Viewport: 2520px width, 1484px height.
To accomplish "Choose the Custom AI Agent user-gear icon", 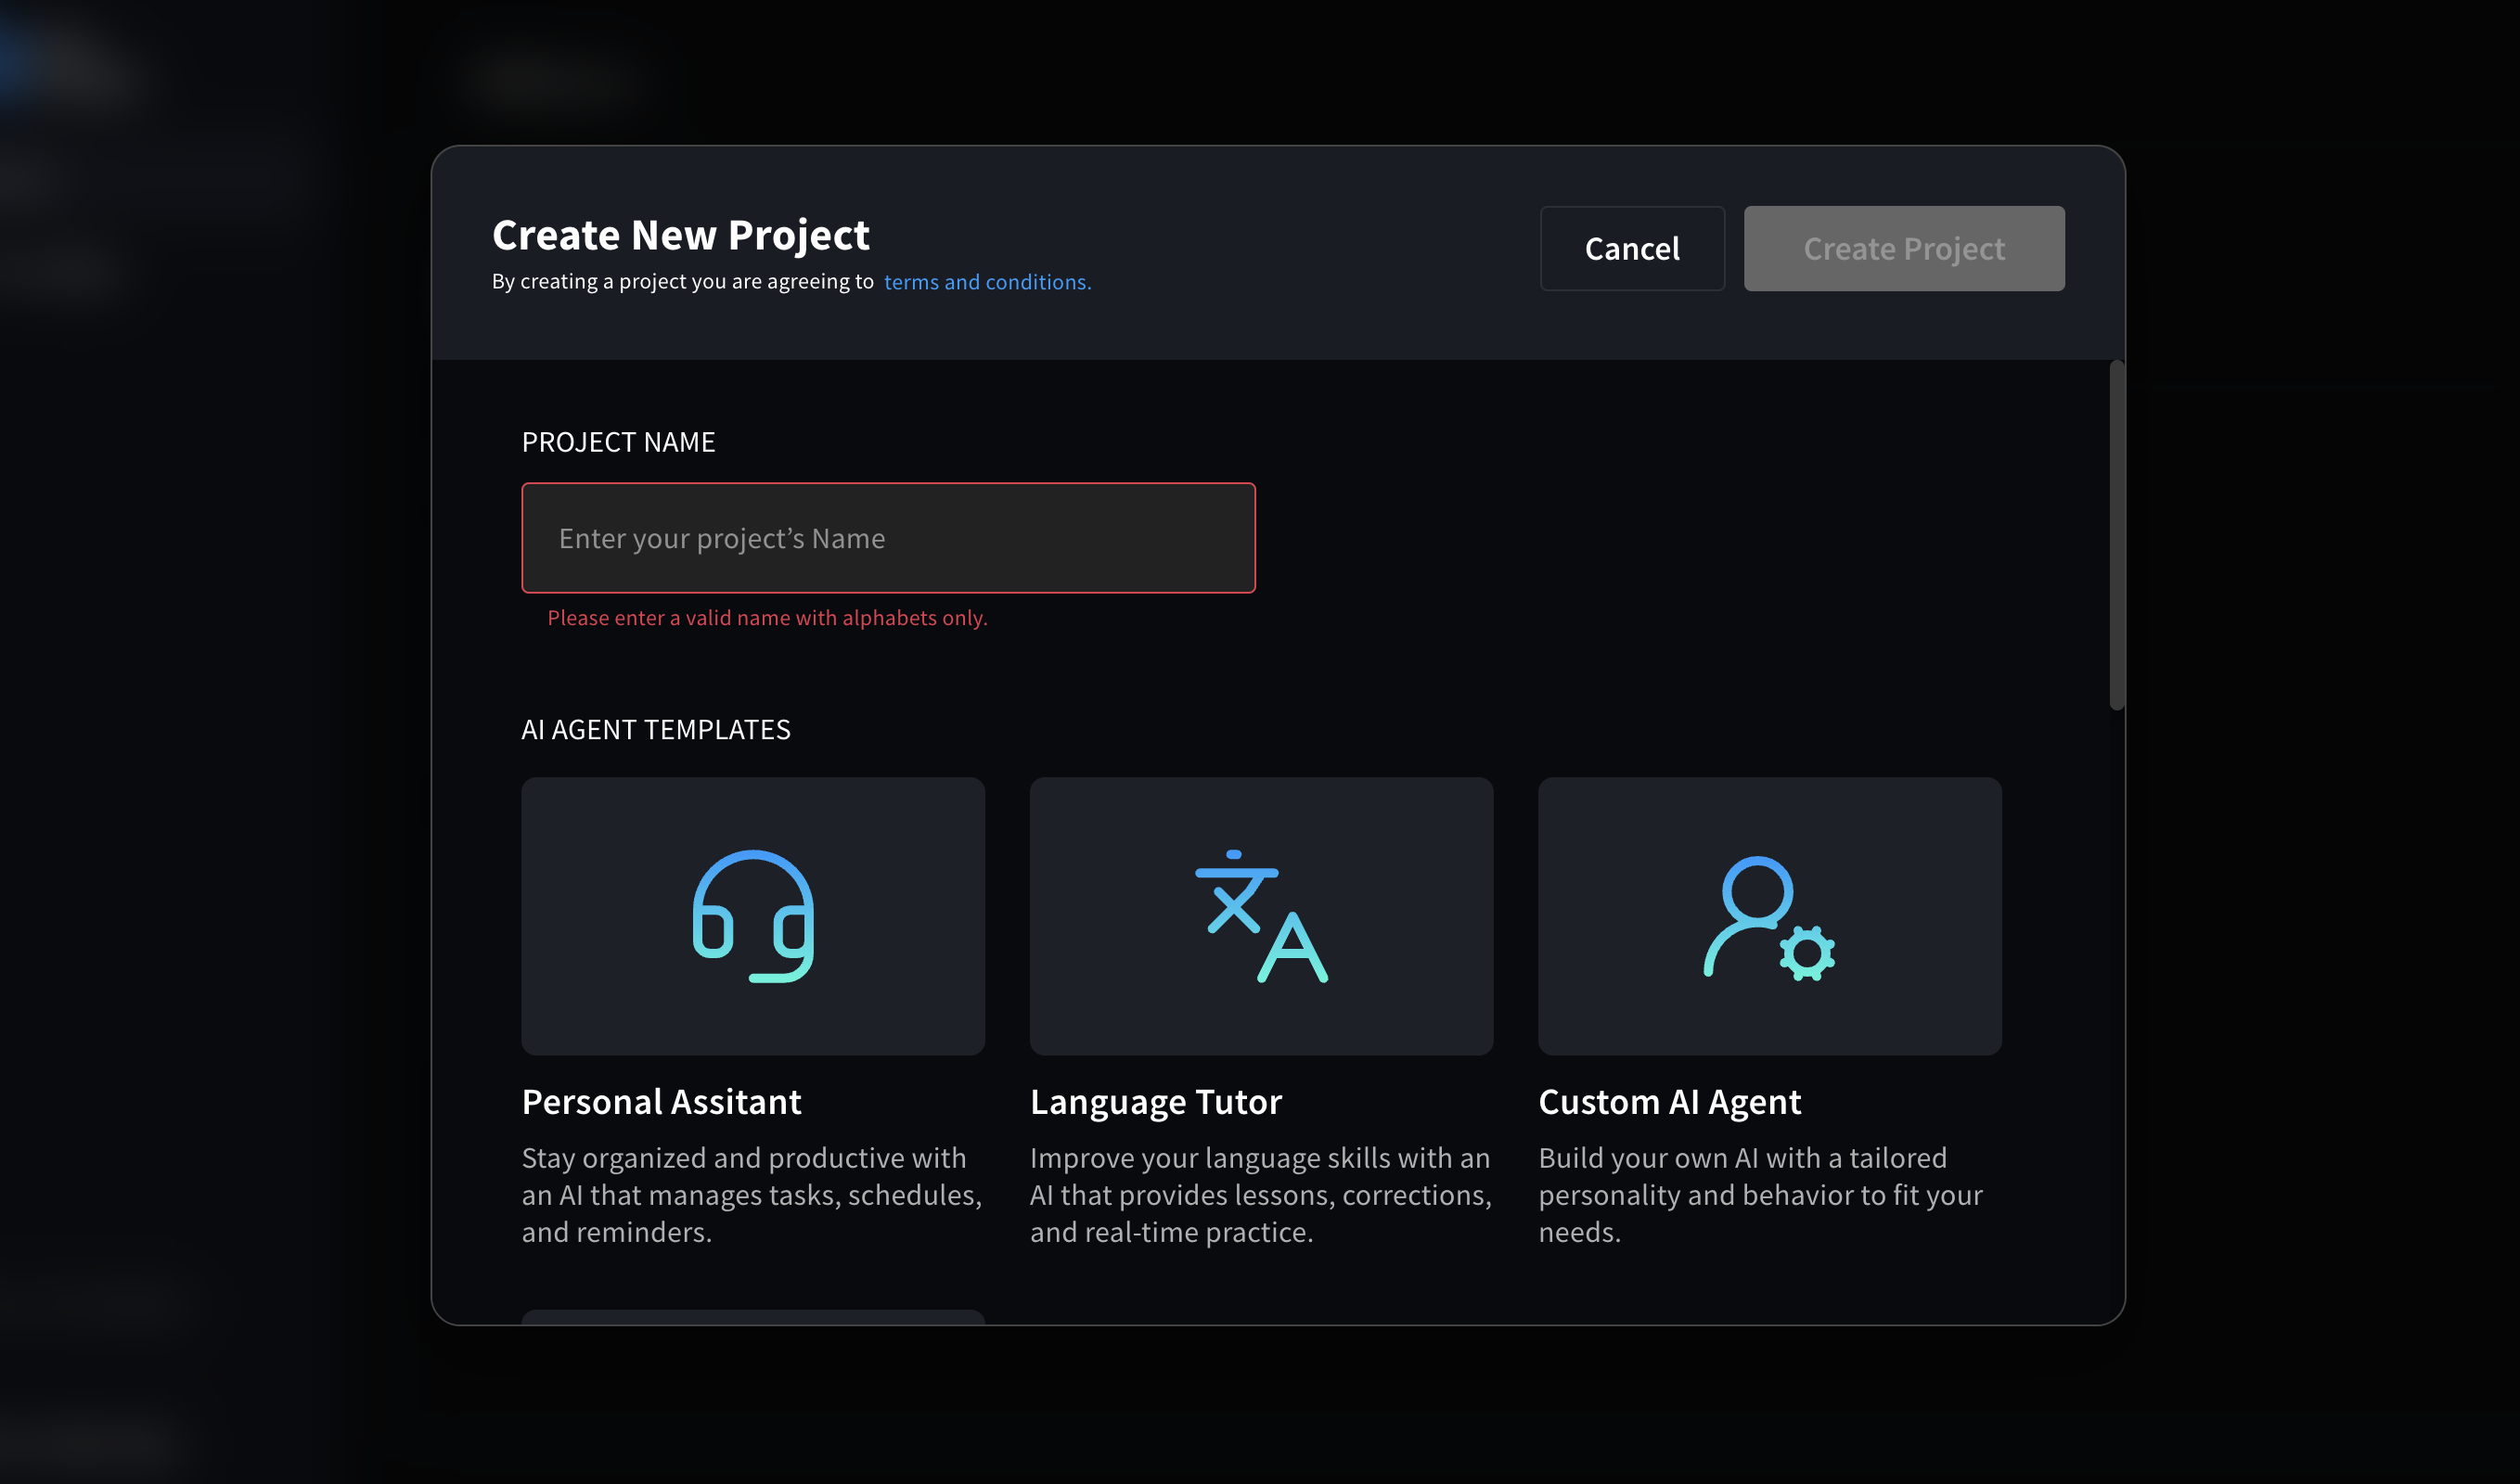I will (1769, 917).
